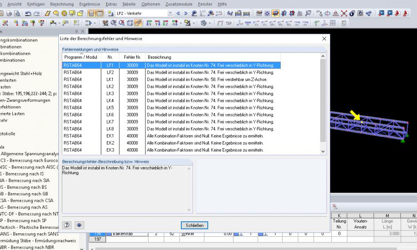Click the description box scrollbar down arrow
This screenshot has width=417, height=250.
[189, 210]
